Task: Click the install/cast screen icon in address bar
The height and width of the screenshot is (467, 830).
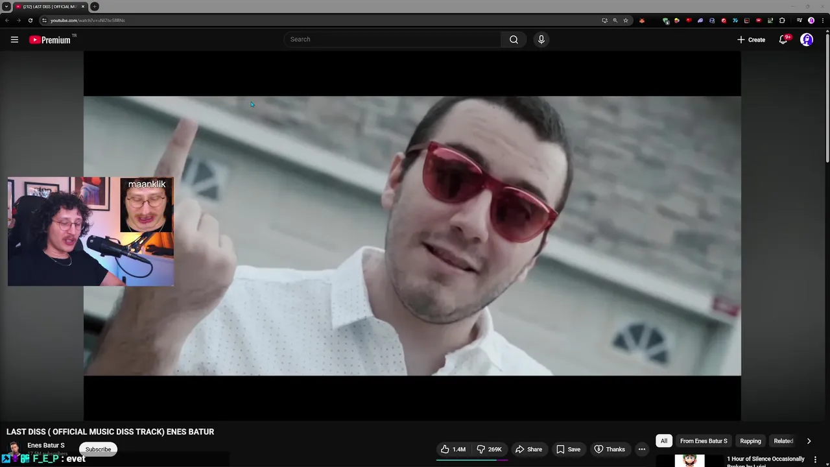Action: point(604,20)
